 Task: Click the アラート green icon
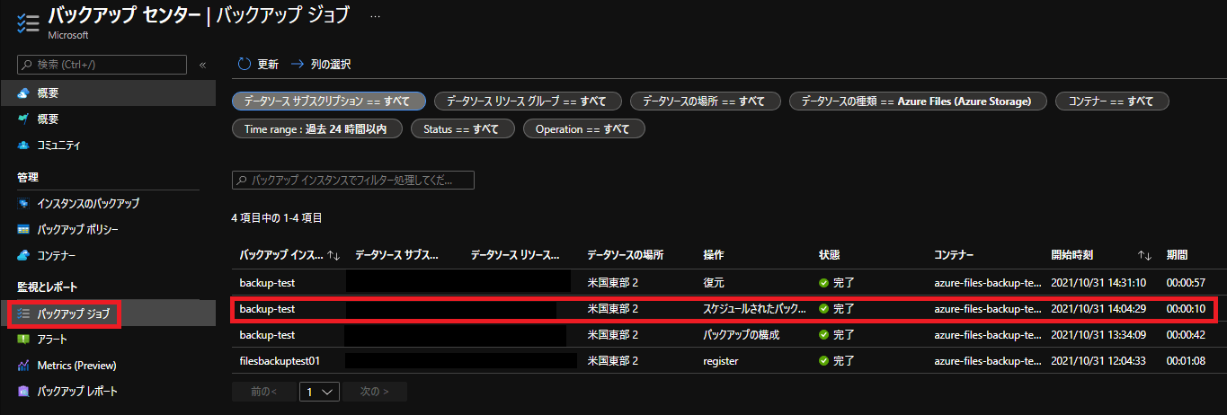[23, 340]
